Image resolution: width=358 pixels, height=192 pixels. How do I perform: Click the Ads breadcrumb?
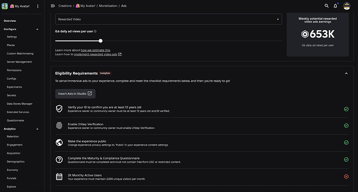coord(124,6)
